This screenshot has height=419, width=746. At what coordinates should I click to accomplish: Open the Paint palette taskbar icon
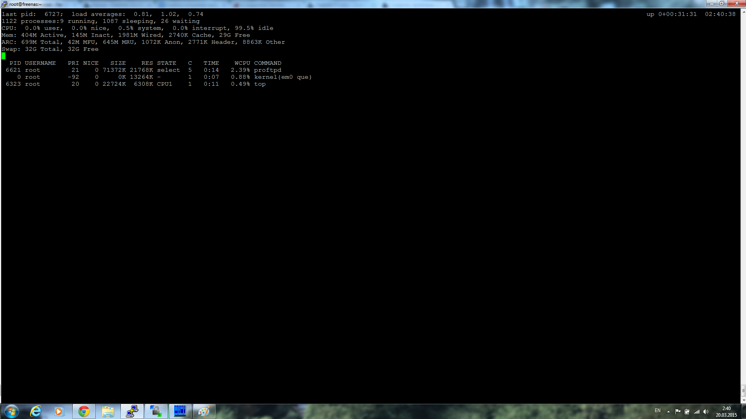pos(204,411)
